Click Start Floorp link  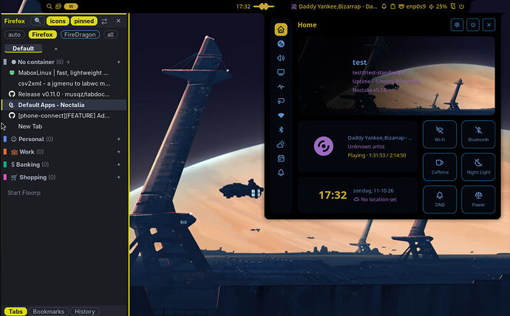tap(24, 193)
